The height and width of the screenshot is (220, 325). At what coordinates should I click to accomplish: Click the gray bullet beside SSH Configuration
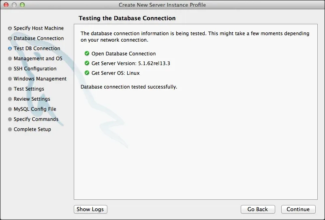point(10,69)
